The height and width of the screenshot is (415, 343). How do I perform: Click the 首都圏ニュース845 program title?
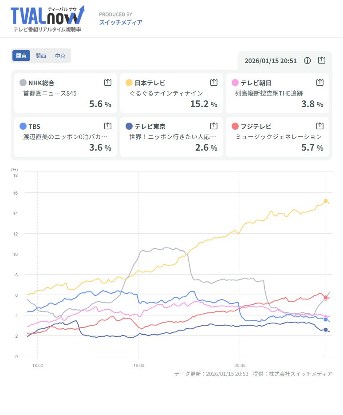coord(50,93)
